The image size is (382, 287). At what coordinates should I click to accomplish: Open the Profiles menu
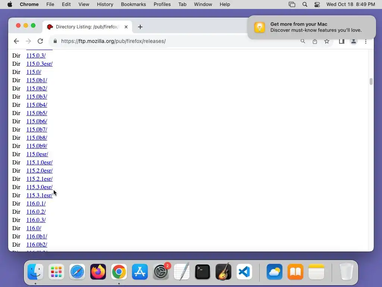click(x=162, y=4)
